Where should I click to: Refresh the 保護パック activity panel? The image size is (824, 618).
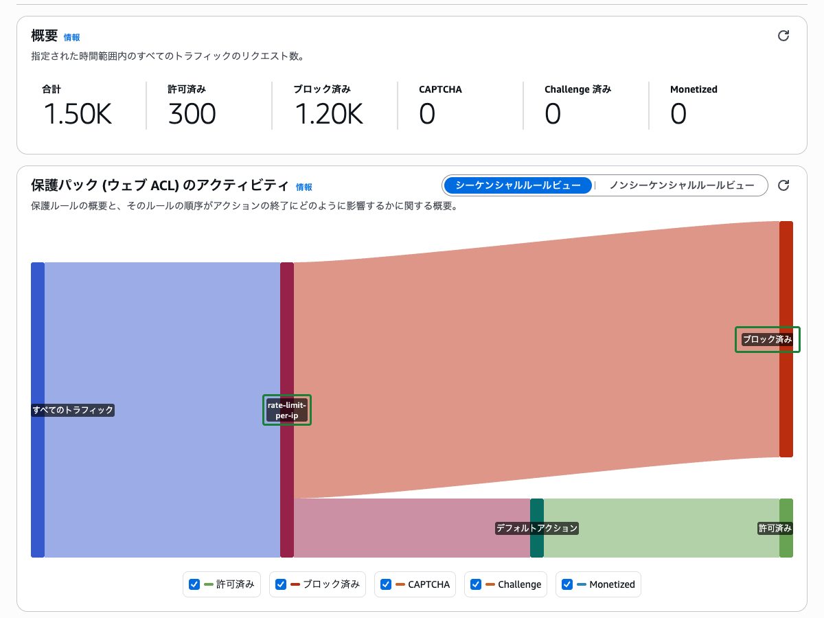[x=783, y=185]
